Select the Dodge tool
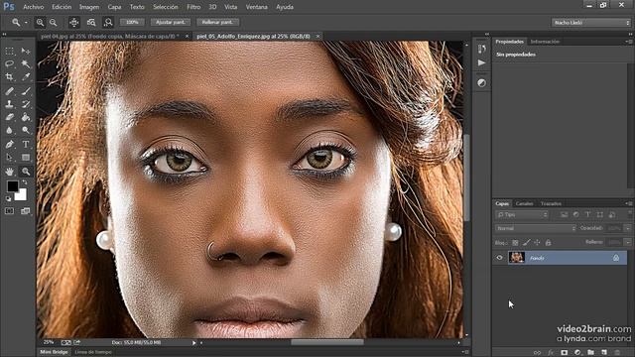Screen dimensions: 635x357 pos(26,130)
